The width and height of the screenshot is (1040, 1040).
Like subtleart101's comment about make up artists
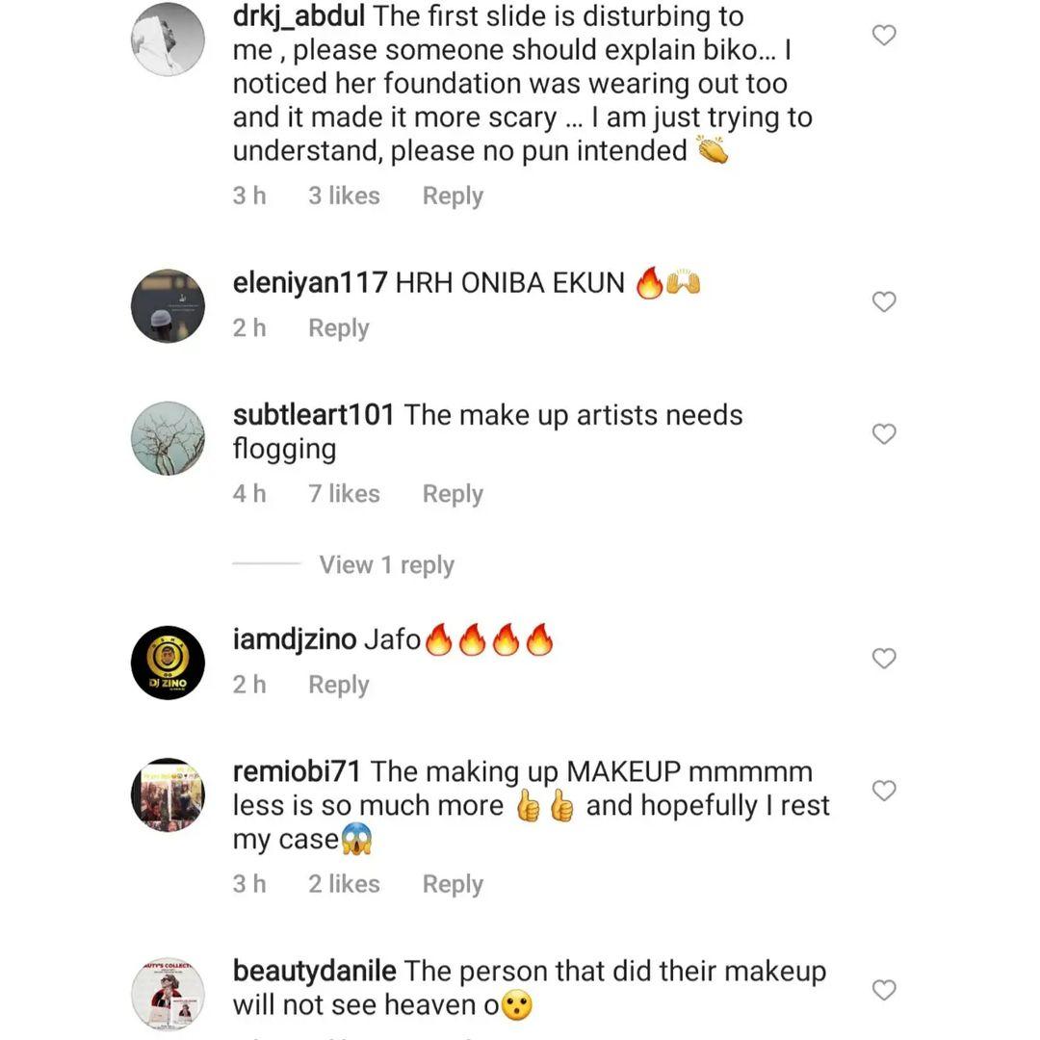point(883,434)
